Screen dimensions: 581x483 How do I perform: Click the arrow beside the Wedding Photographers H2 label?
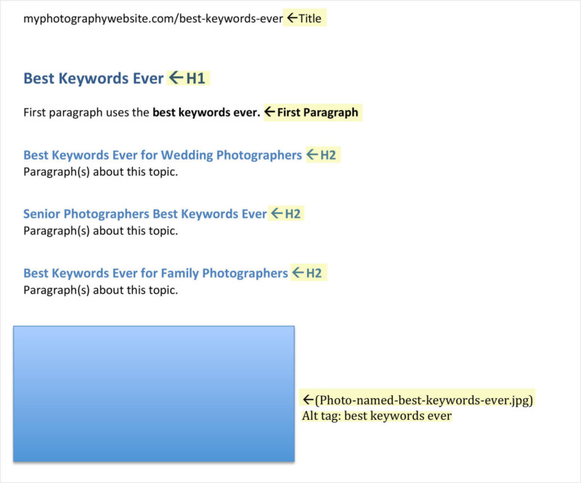pyautogui.click(x=312, y=154)
